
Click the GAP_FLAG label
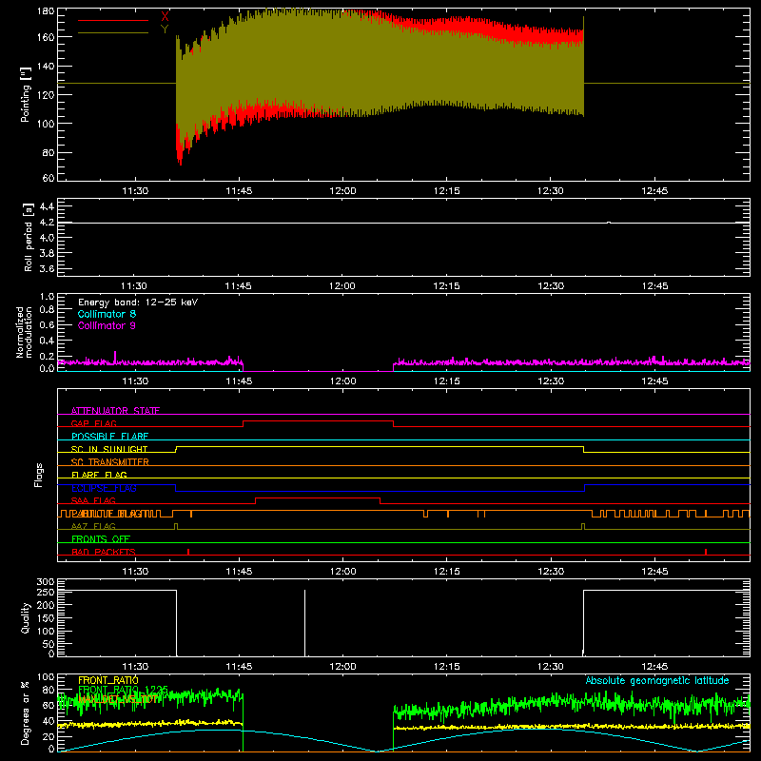point(93,423)
